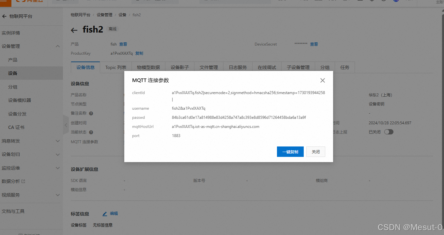This screenshot has height=235, width=444.
Task: Expand the 监控运维 sidebar section
Action: pyautogui.click(x=58, y=168)
